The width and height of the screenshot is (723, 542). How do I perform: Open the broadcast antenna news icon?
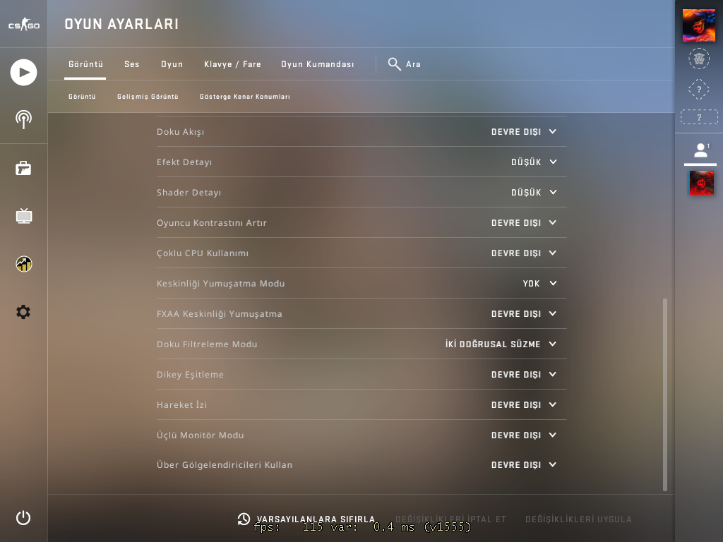23,120
